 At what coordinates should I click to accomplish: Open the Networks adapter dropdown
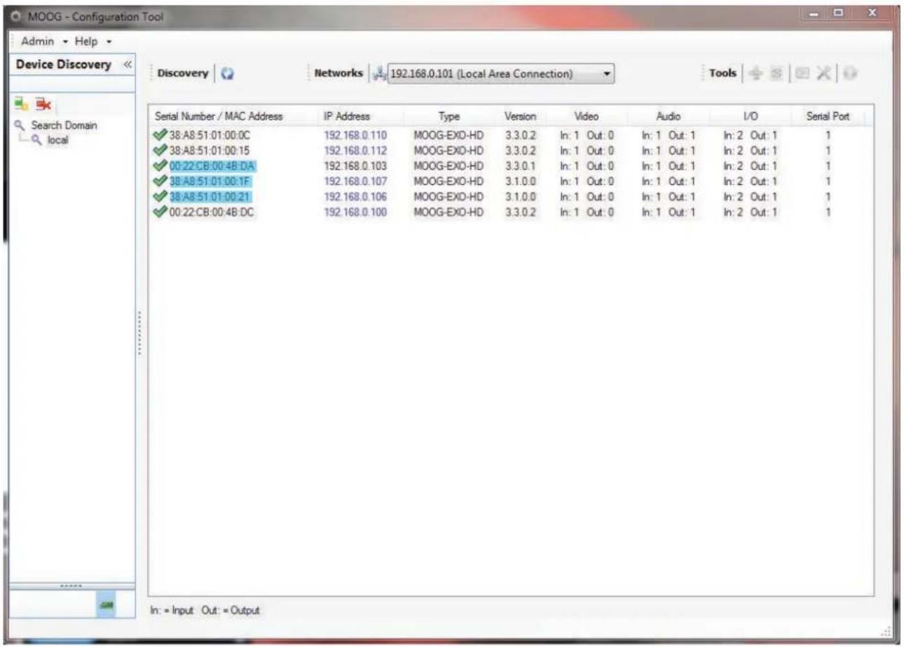[607, 73]
